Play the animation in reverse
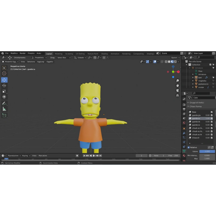This screenshot has width=216, height=216. 91,156
